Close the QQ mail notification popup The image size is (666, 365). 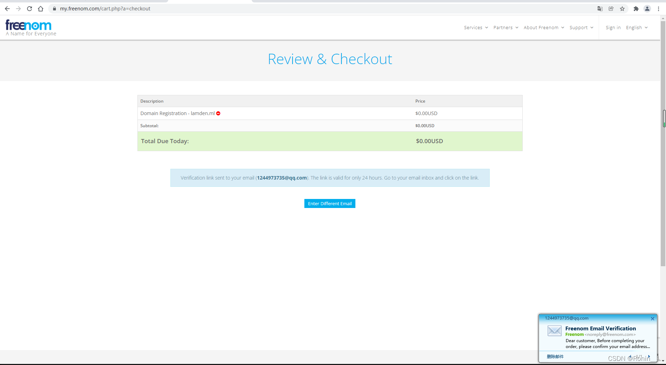pos(652,319)
